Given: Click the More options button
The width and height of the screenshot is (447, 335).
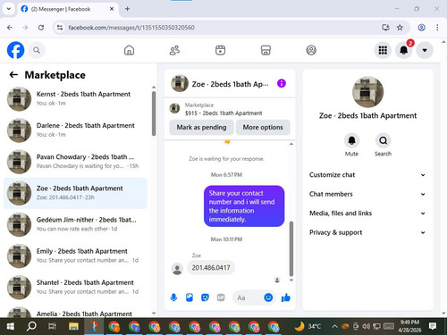Looking at the screenshot, I should click(x=263, y=128).
